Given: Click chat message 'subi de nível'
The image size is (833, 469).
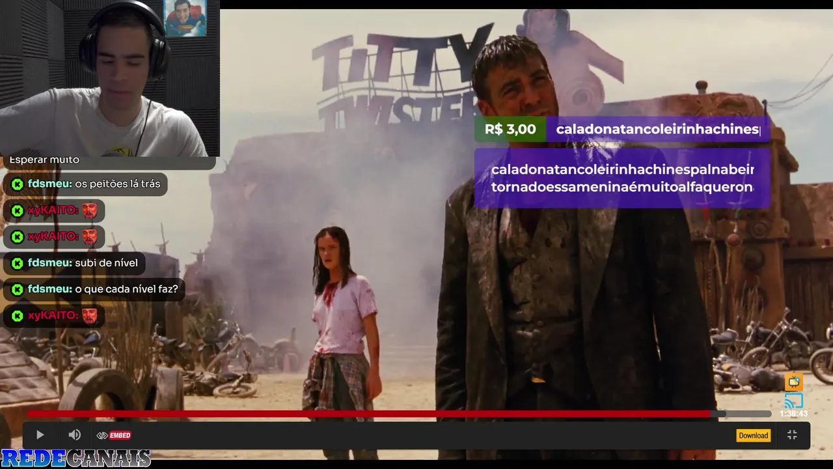Looking at the screenshot, I should point(107,263).
